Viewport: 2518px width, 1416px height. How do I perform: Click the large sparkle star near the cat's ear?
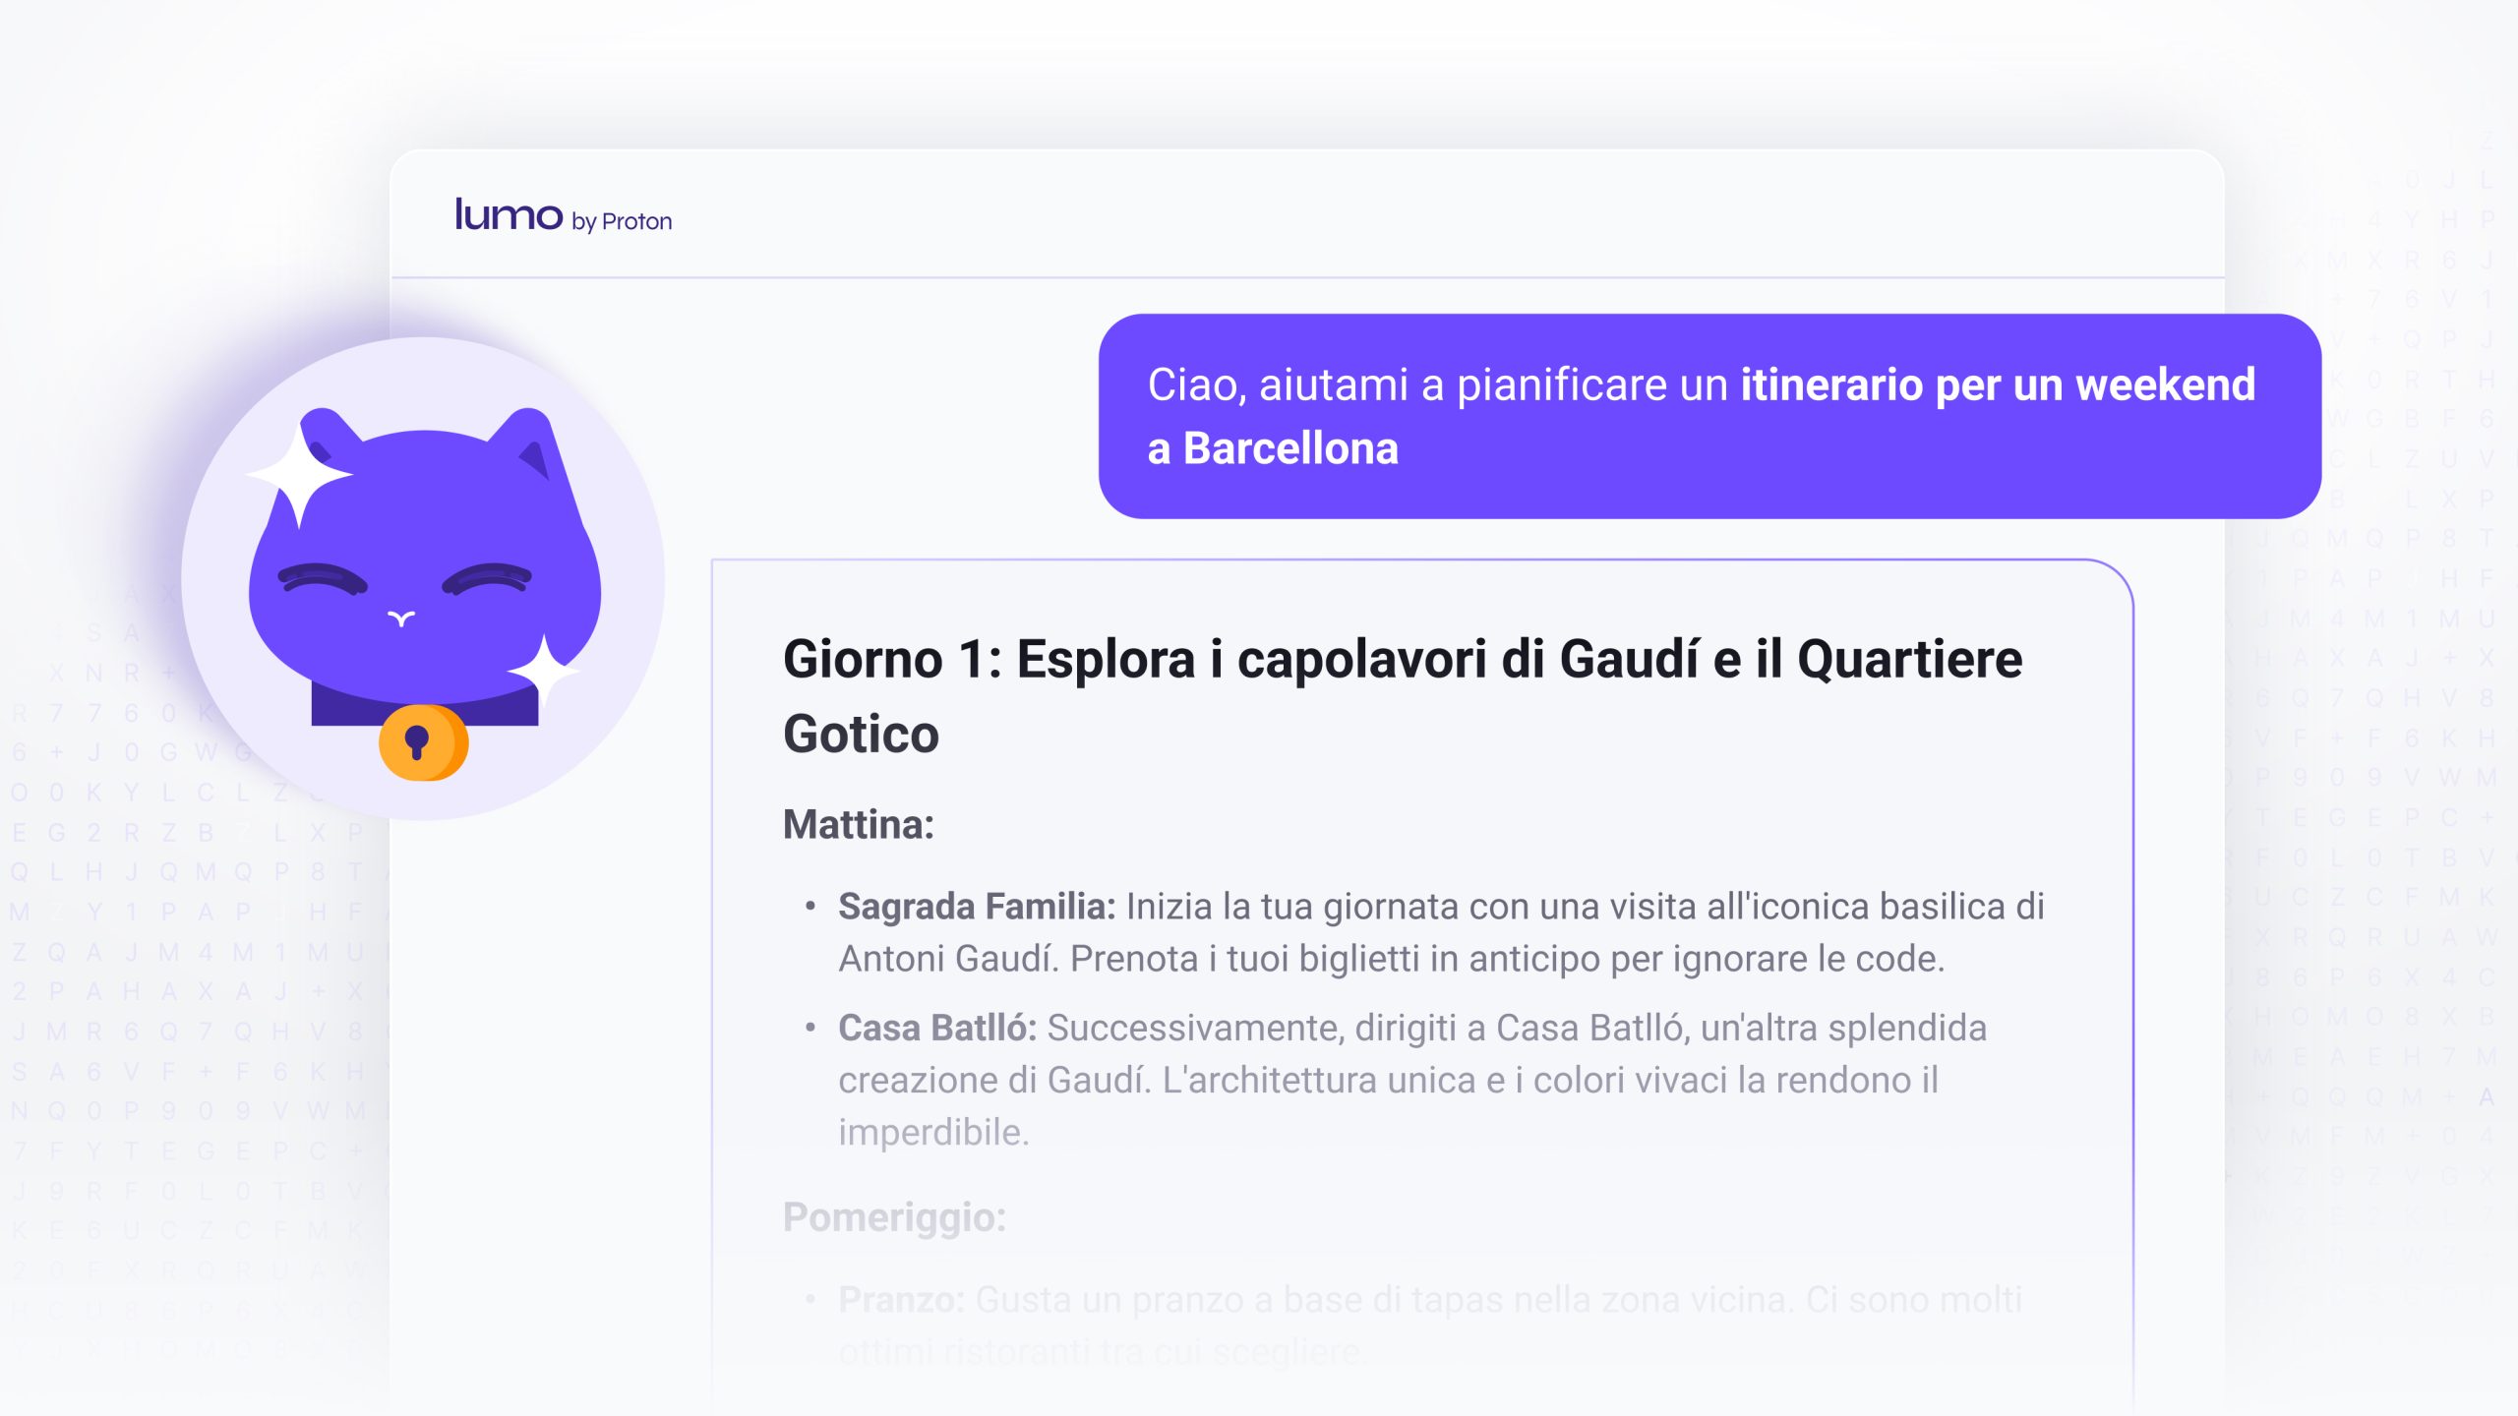(x=298, y=474)
